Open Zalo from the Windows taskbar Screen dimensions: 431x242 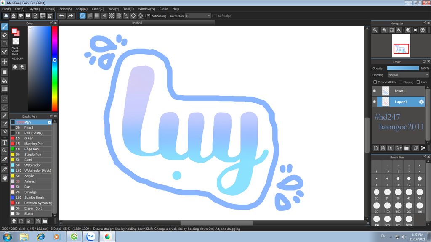[91, 237]
